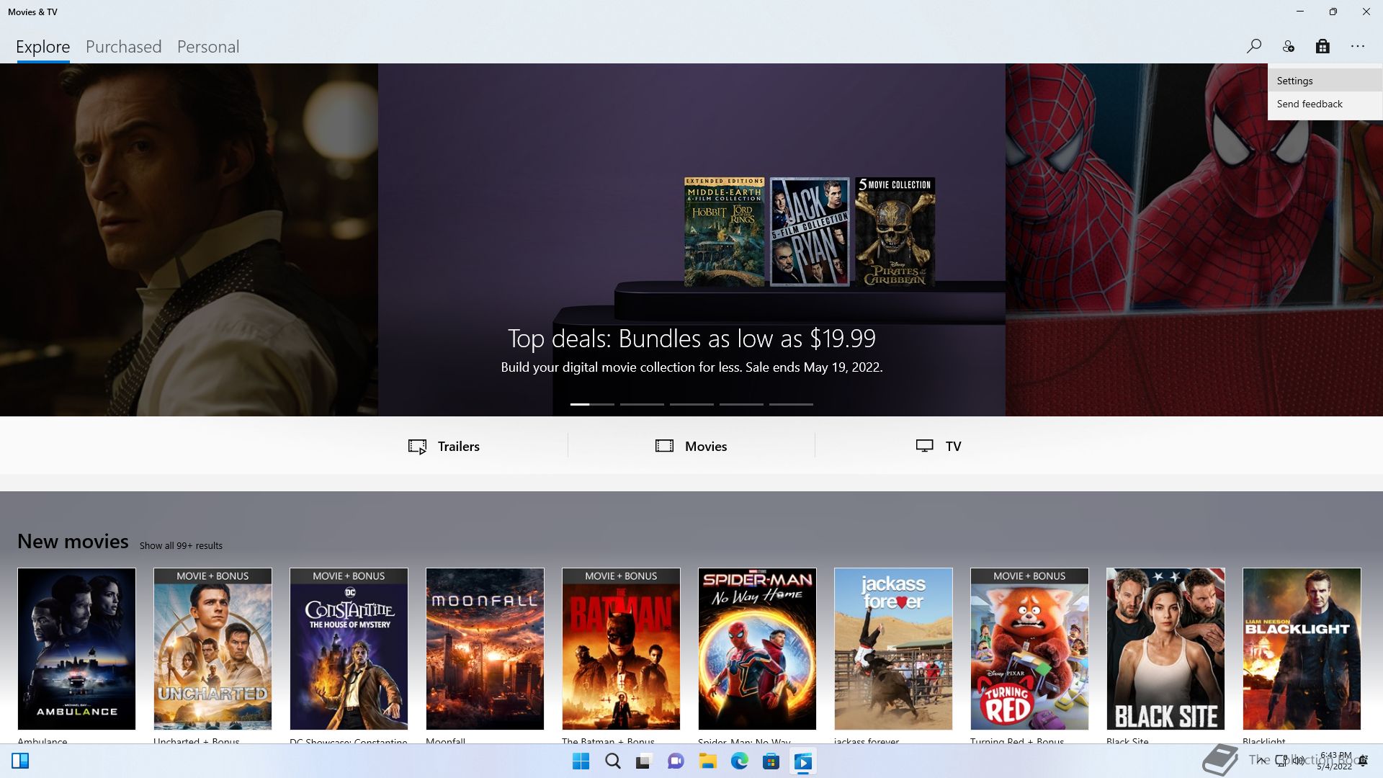Show all 99+ results link
The height and width of the screenshot is (778, 1383).
point(181,545)
